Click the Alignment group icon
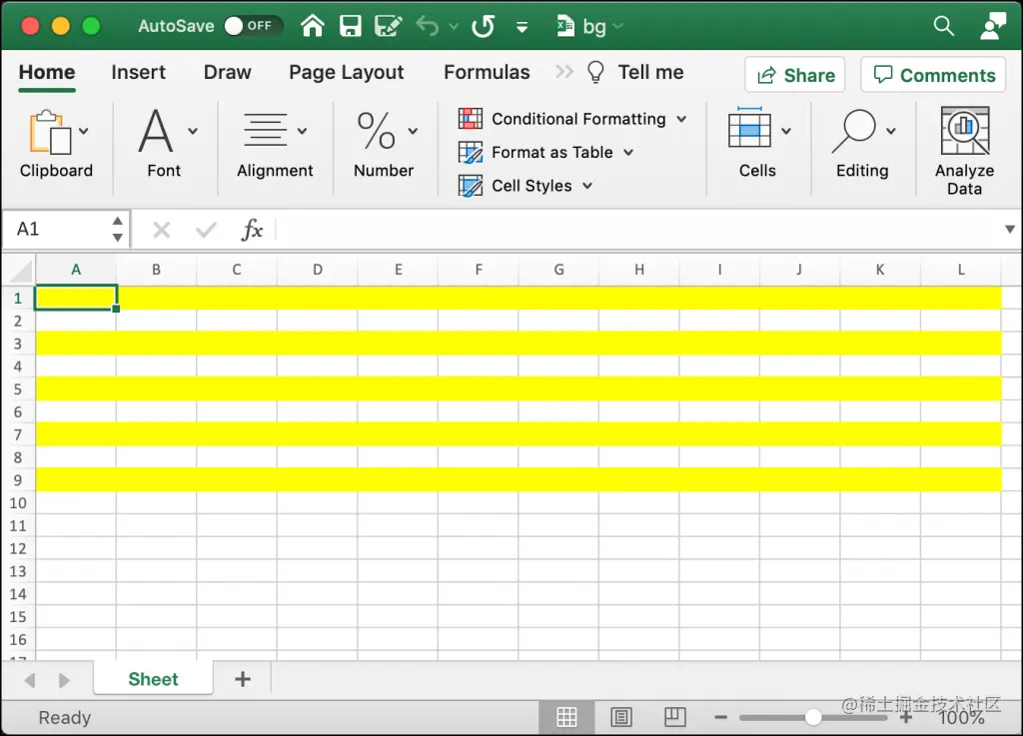1023x736 pixels. coord(265,129)
